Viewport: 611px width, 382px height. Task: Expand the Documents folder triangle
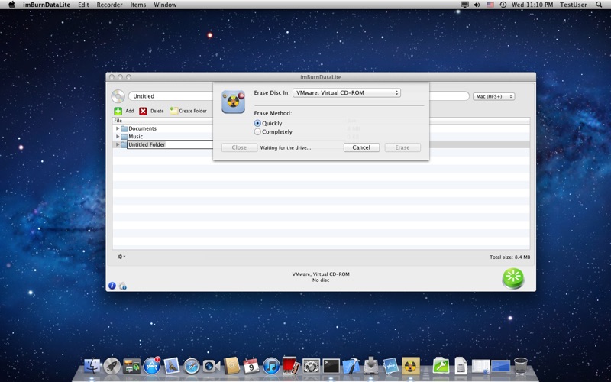tap(118, 128)
